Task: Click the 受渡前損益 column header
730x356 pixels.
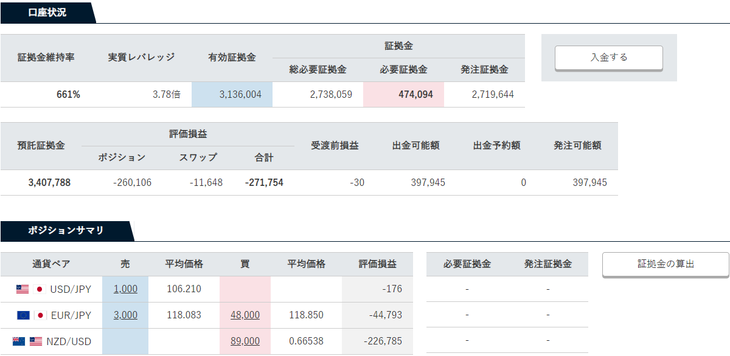Action: 335,146
